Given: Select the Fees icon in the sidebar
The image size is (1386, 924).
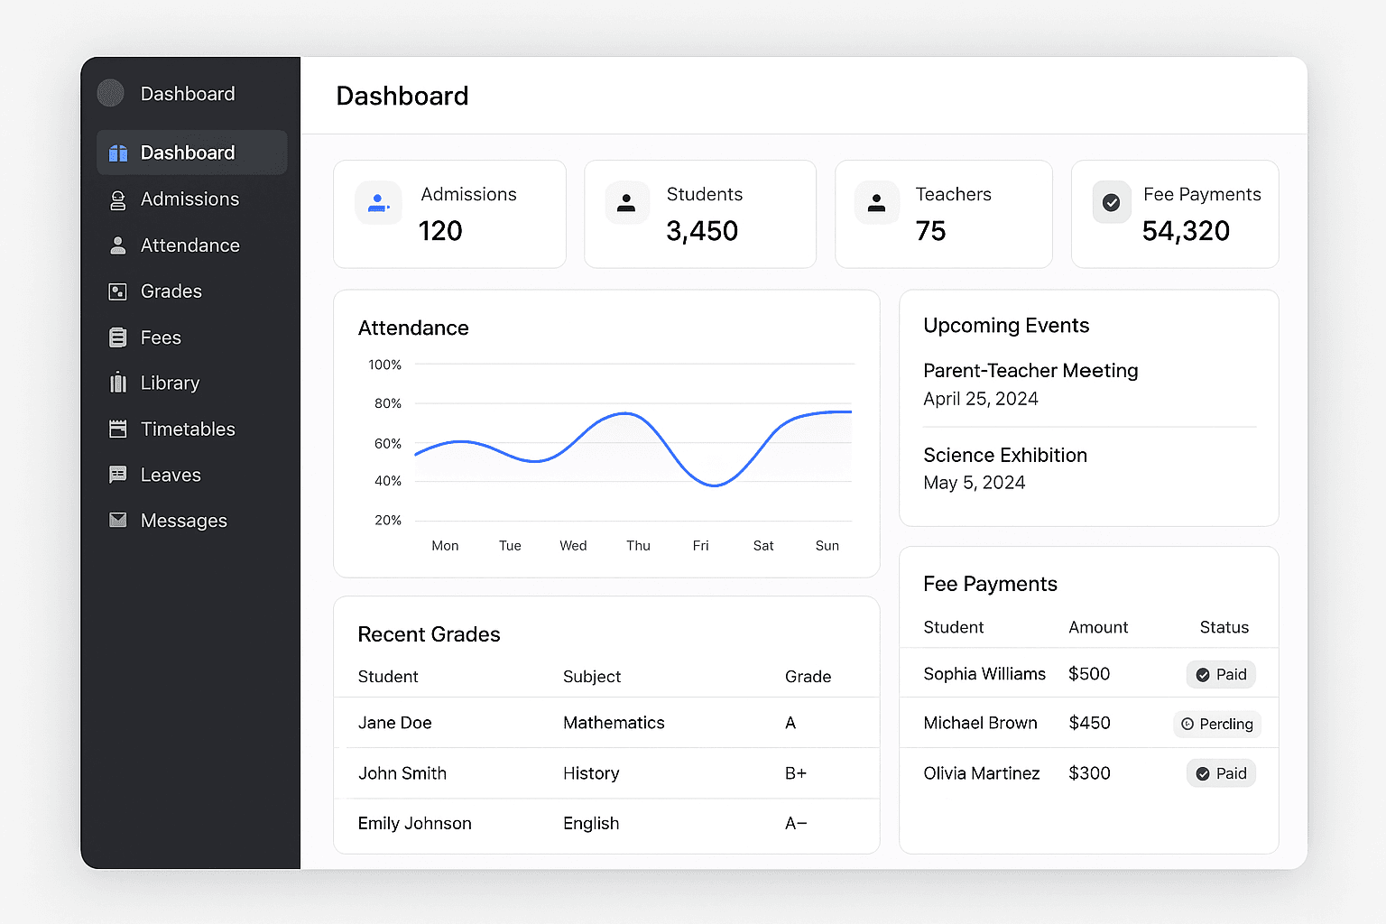Looking at the screenshot, I should [x=118, y=337].
